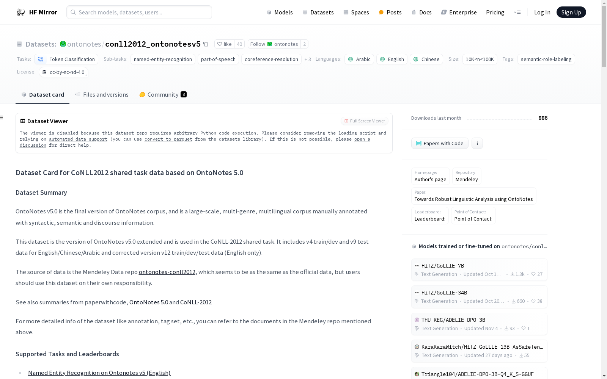The height and width of the screenshot is (379, 607).
Task: Open Docs in top navigation
Action: (421, 12)
